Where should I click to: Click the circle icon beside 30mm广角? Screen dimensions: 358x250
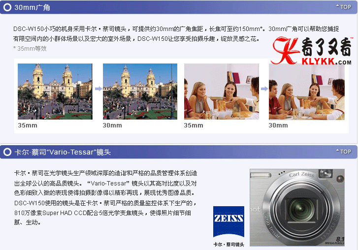click(7, 7)
